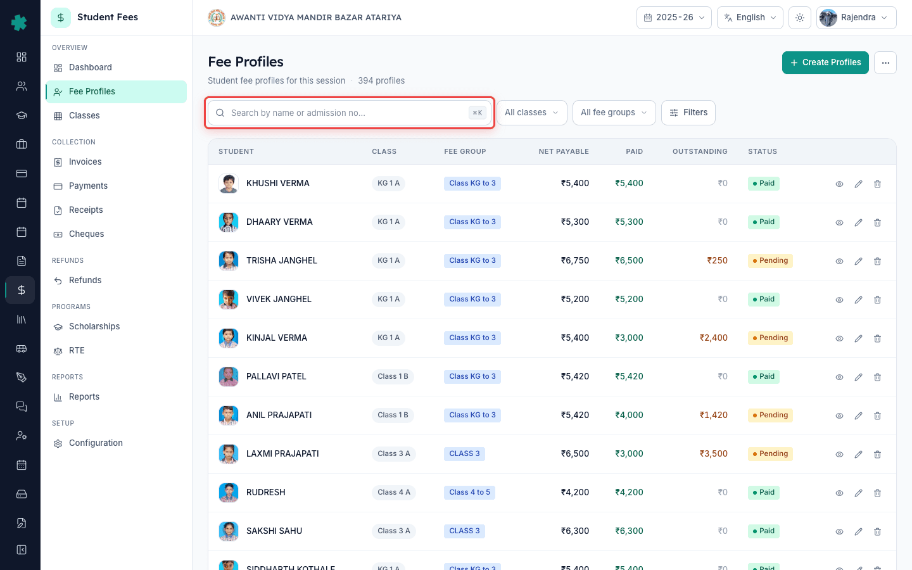Select the dollar fees icon in left rail

22,290
